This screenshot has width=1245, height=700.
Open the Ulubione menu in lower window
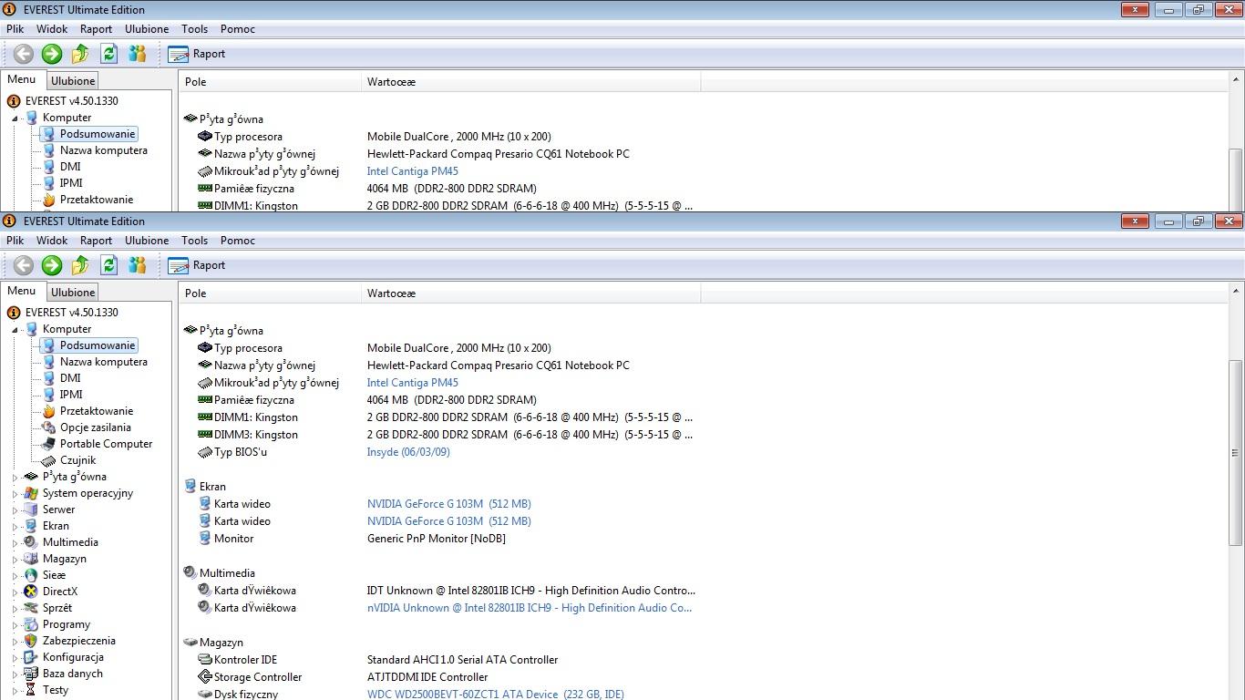pyautogui.click(x=147, y=241)
